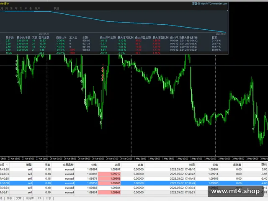
Task: Click the win rate value 28.57 %
Action: pos(216,44)
